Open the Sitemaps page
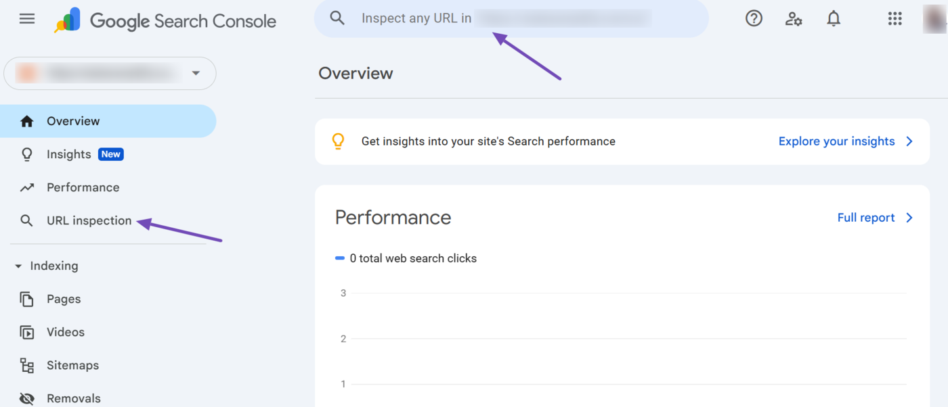Screen dimensions: 948x407 [x=72, y=366]
